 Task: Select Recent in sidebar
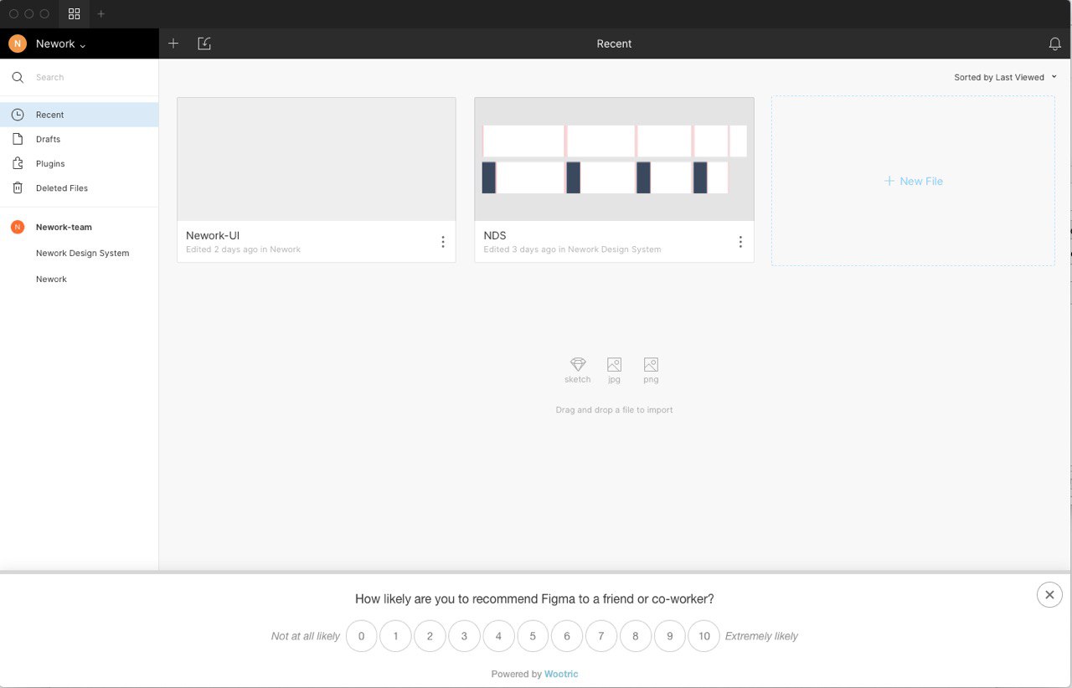coord(79,115)
